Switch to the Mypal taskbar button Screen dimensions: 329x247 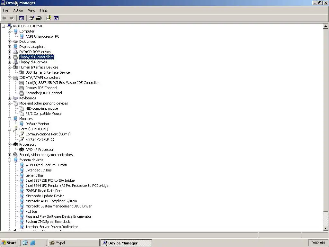(74, 243)
